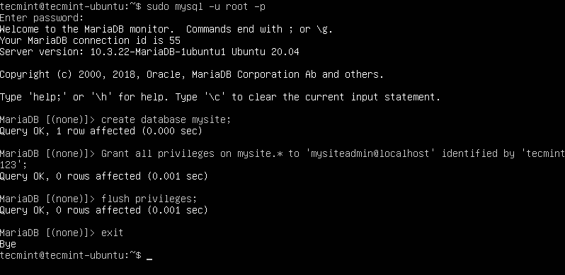
Task: Click the server version 10.3.22-MariaDB text
Action: [x=158, y=52]
